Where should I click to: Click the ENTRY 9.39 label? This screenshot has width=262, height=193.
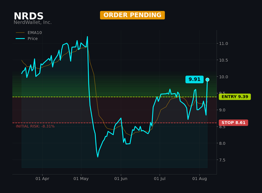click(235, 97)
